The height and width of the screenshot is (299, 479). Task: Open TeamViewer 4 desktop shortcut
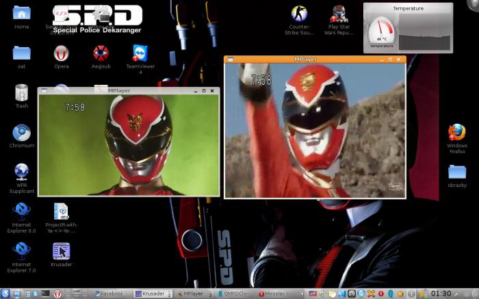140,60
